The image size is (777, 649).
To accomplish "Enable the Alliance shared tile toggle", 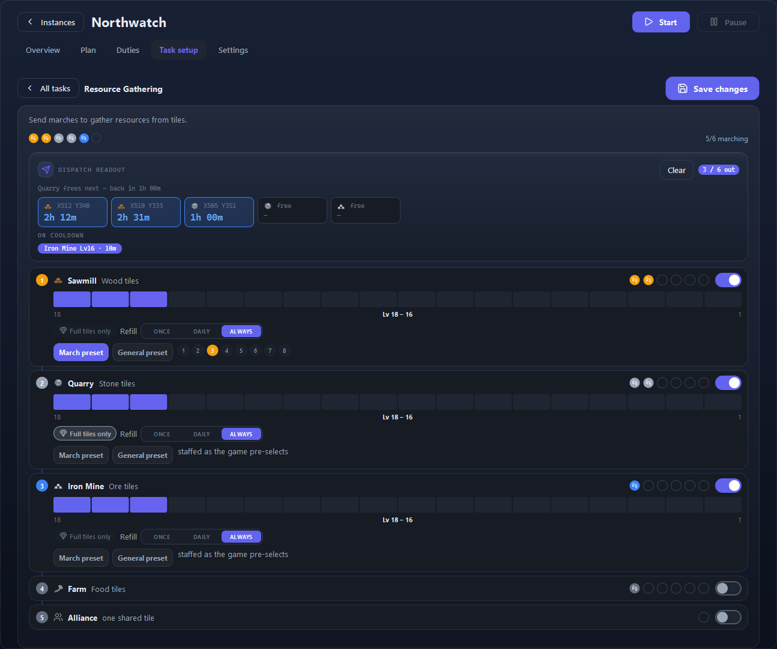I will (x=728, y=617).
